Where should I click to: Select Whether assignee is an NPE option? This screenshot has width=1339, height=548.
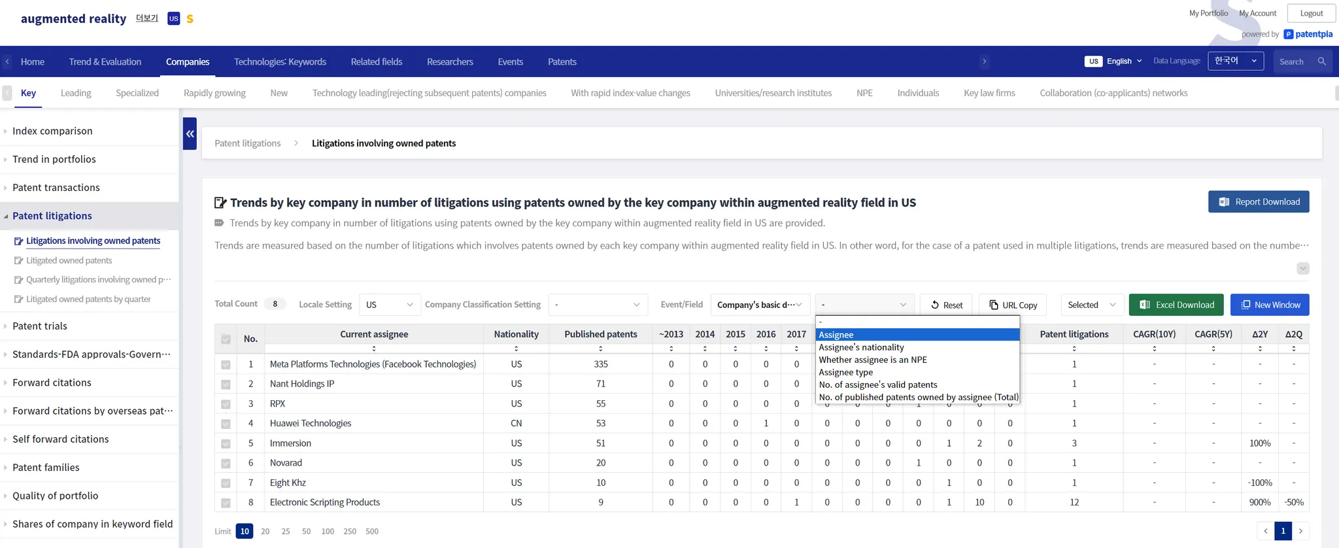pos(917,360)
